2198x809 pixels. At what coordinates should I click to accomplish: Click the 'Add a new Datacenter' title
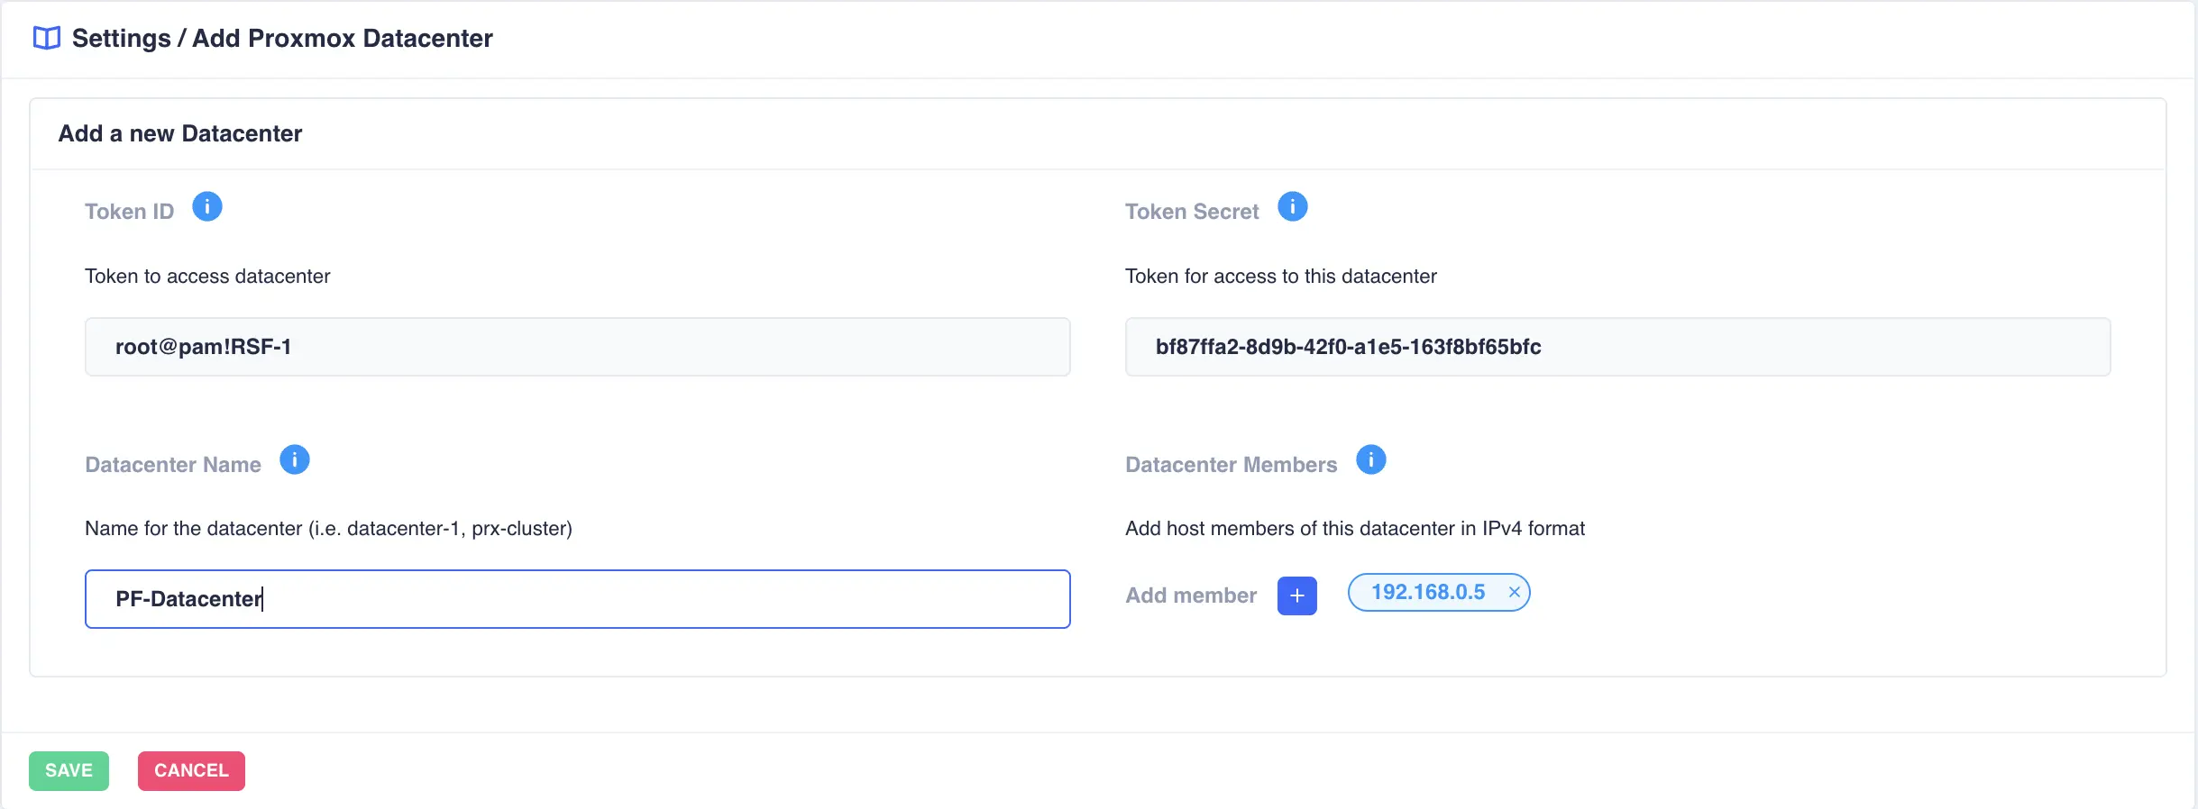(x=180, y=133)
